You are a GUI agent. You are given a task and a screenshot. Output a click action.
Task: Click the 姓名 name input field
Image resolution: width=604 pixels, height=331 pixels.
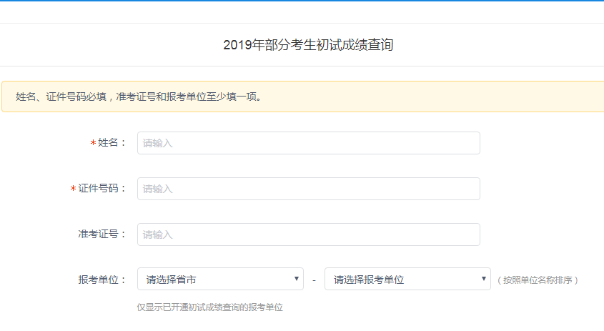coord(308,143)
